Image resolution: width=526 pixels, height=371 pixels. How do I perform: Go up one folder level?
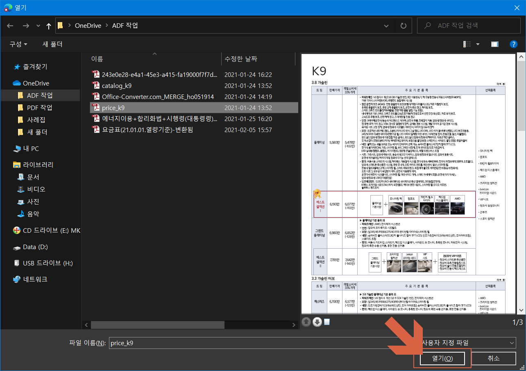tap(49, 26)
